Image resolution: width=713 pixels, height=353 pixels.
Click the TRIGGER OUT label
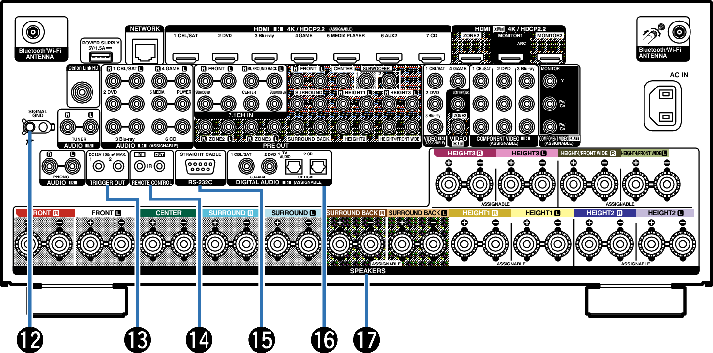pos(106,183)
